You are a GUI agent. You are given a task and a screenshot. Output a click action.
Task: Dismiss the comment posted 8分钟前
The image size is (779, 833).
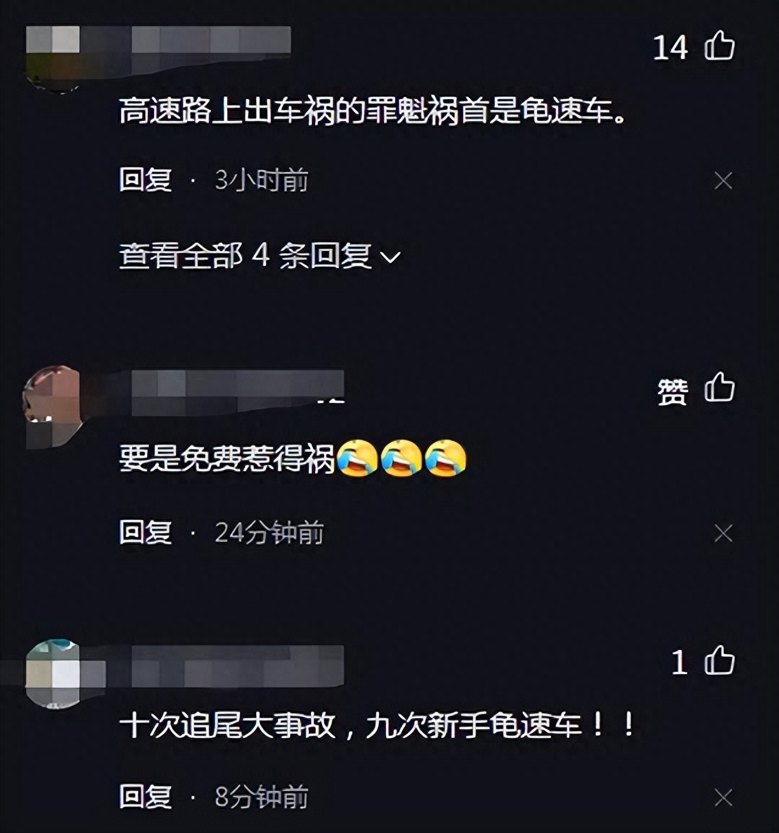click(x=723, y=797)
